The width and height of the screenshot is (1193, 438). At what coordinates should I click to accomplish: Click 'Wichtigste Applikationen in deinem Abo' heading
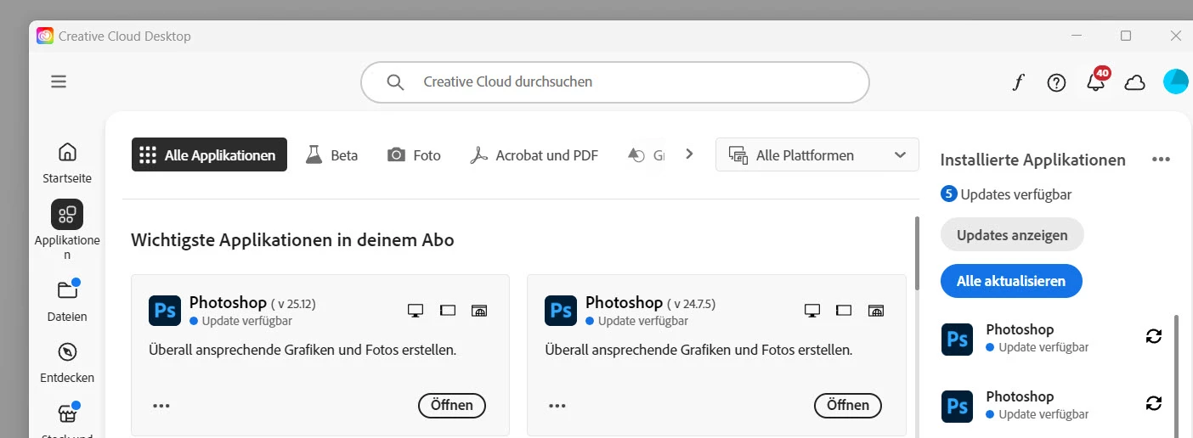click(292, 240)
